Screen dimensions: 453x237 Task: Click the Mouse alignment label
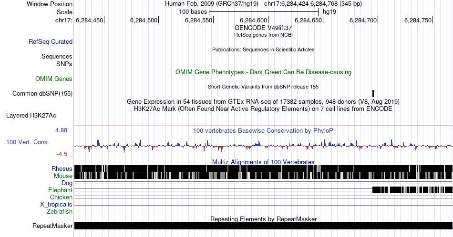(x=63, y=176)
